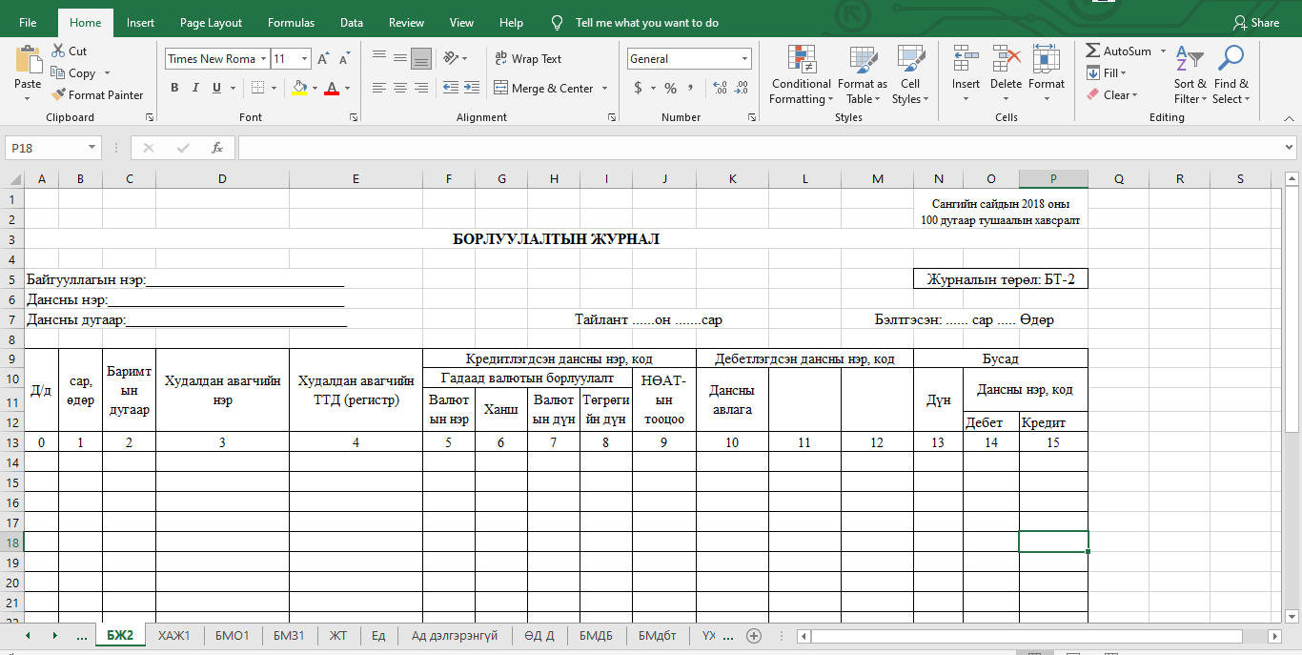Click the AutoSum sigma icon
The width and height of the screenshot is (1302, 655).
coord(1093,51)
